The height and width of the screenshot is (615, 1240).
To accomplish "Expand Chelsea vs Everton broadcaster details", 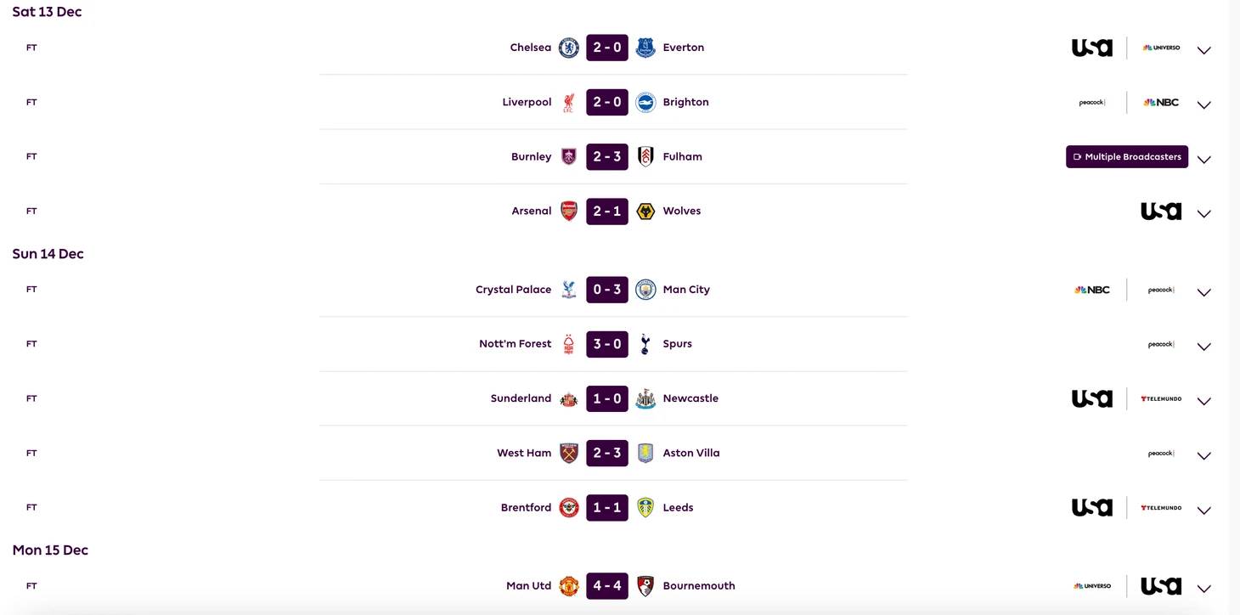I will click(1203, 50).
